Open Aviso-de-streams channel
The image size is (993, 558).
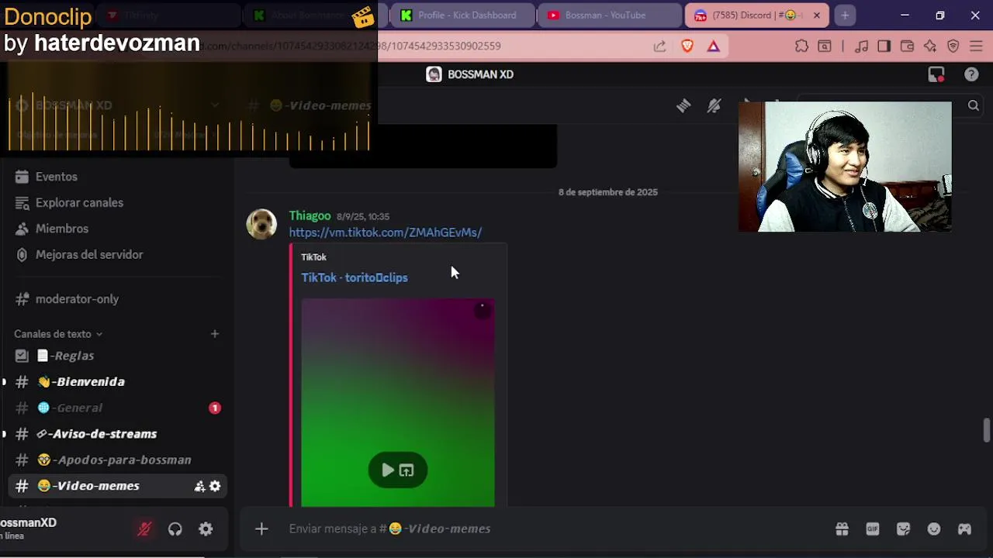tap(116, 434)
